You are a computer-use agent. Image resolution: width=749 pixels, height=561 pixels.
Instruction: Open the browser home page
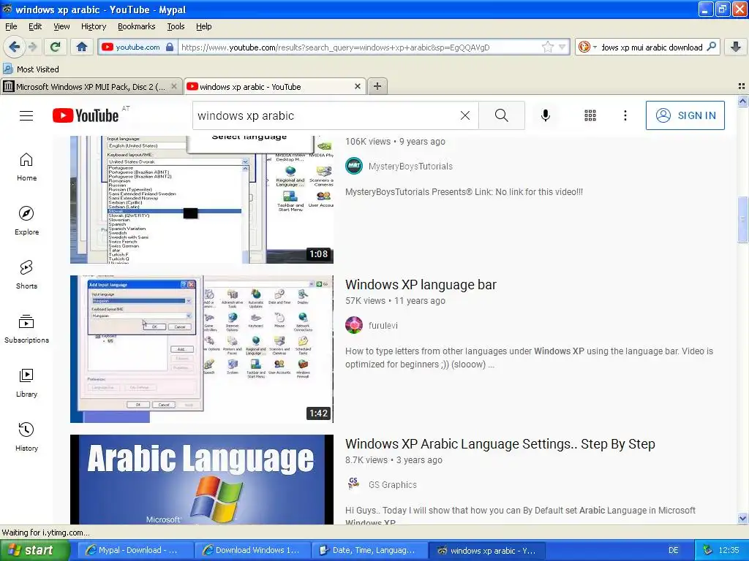(82, 47)
